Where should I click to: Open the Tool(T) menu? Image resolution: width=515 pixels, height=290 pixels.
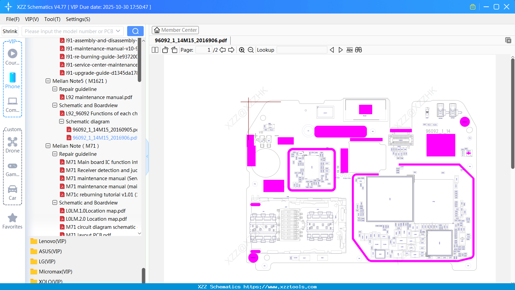(x=52, y=19)
